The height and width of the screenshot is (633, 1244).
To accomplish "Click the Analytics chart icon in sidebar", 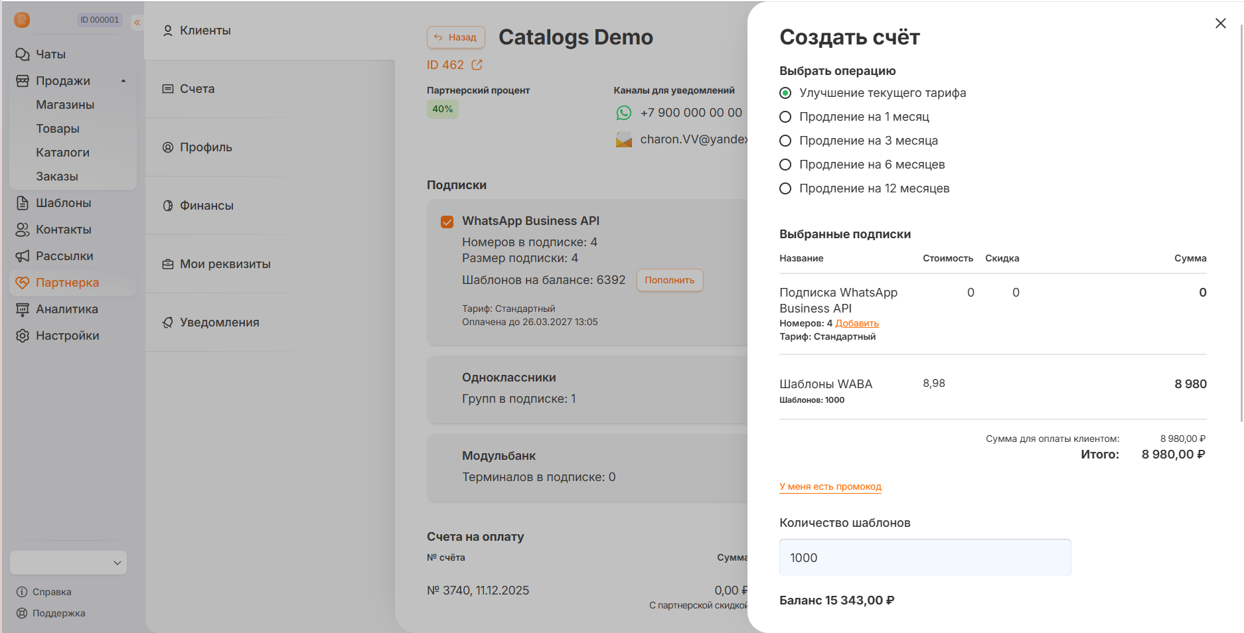I will [23, 309].
